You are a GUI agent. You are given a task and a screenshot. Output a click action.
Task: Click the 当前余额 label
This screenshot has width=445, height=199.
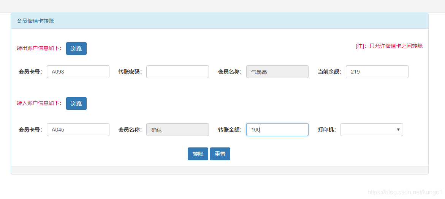coord(330,72)
